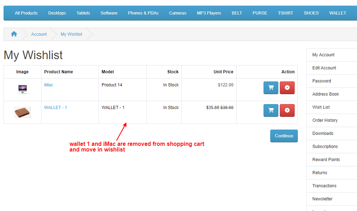Click the Image column header
The height and width of the screenshot is (211, 357).
[22, 72]
